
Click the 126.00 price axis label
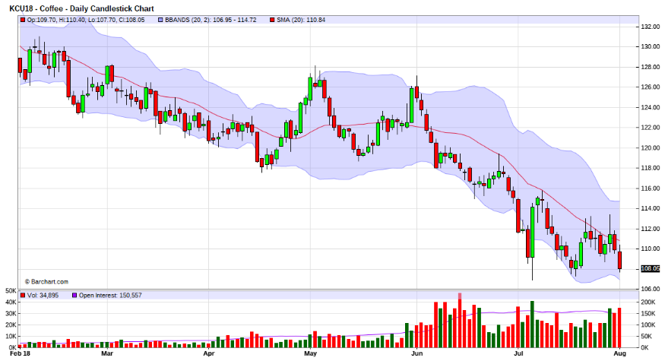click(651, 87)
